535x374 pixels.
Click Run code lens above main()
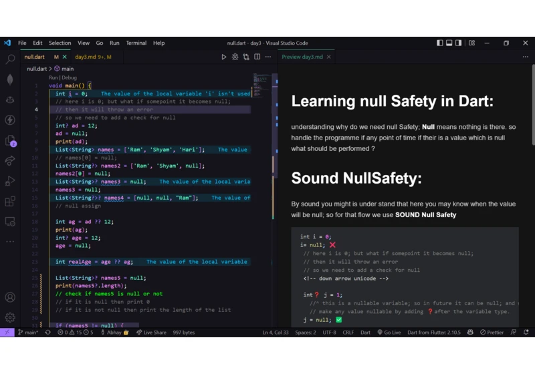pos(53,77)
